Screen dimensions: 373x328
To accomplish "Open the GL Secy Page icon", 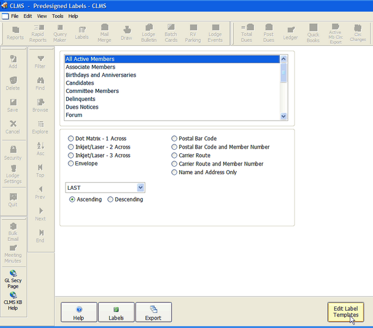I will [13, 279].
